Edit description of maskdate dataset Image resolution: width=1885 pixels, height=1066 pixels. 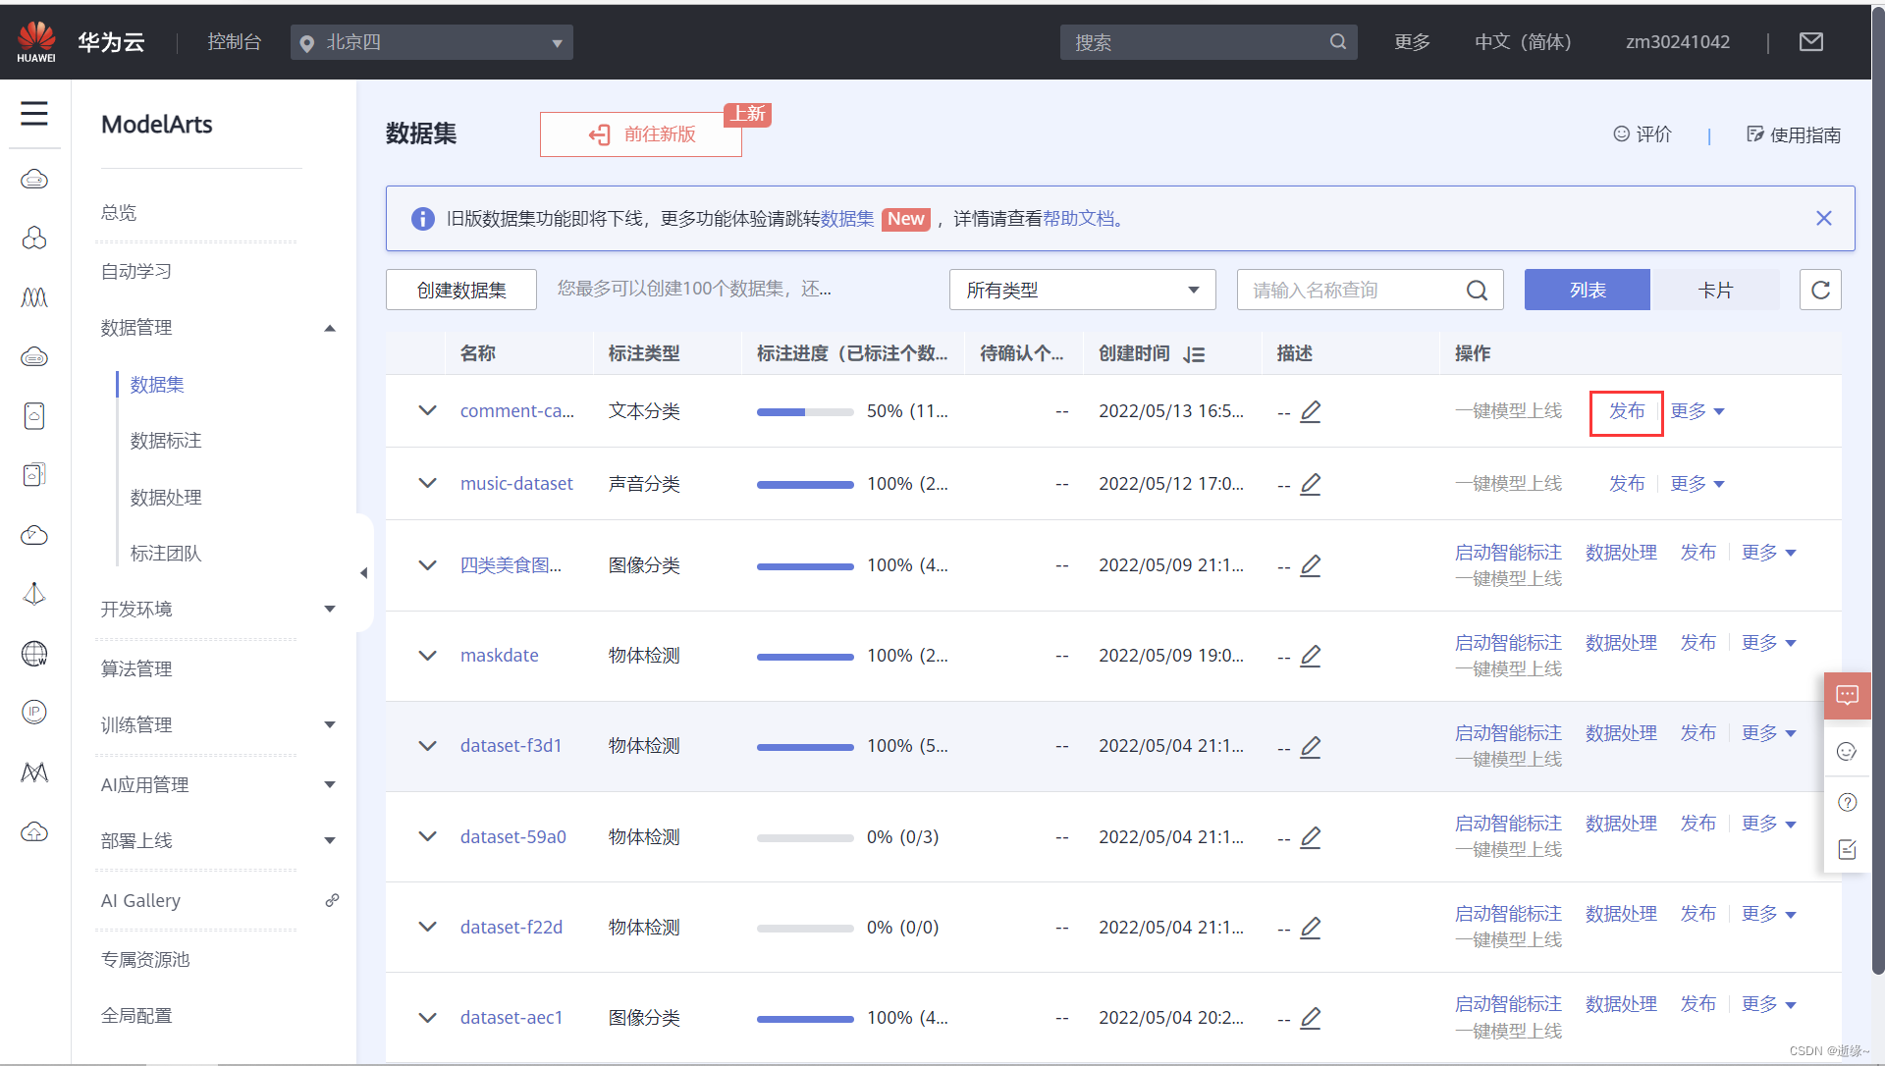click(x=1311, y=656)
